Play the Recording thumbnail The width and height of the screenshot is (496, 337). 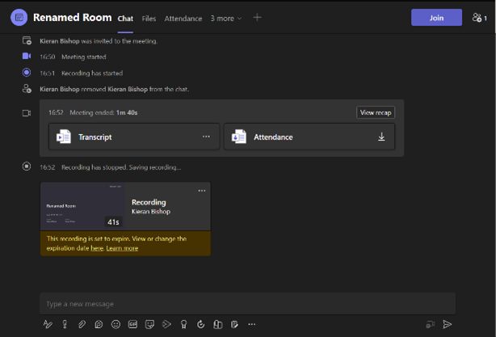pyautogui.click(x=83, y=206)
